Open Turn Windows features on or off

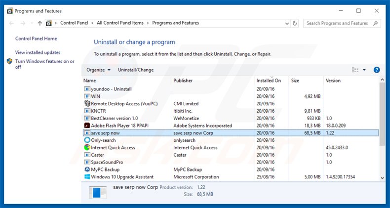pos(45,64)
